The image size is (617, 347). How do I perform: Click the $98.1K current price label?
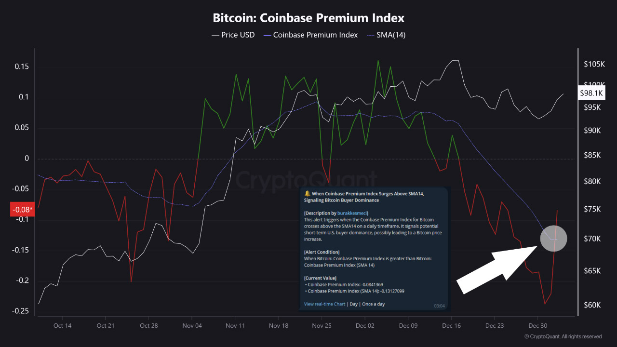591,93
